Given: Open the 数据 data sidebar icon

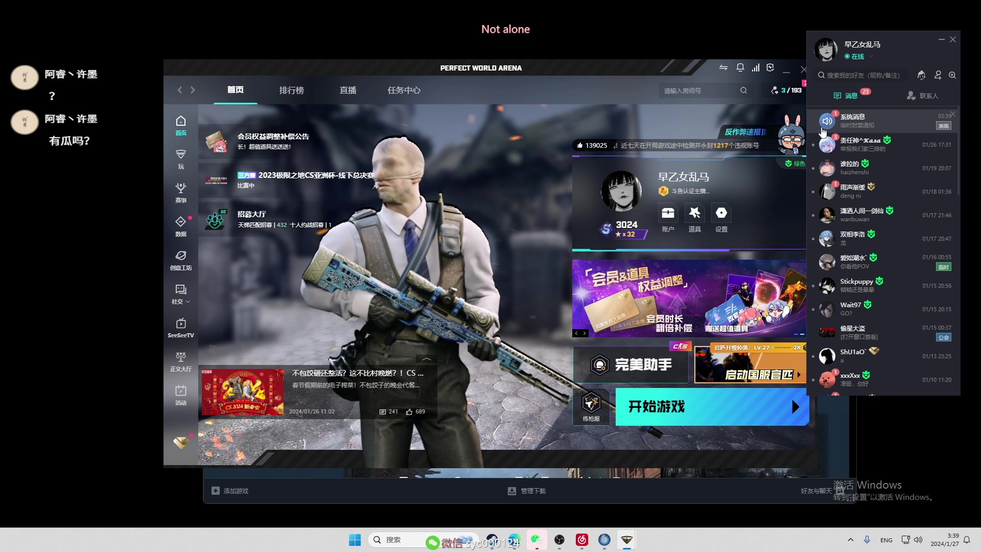Looking at the screenshot, I should point(181,226).
